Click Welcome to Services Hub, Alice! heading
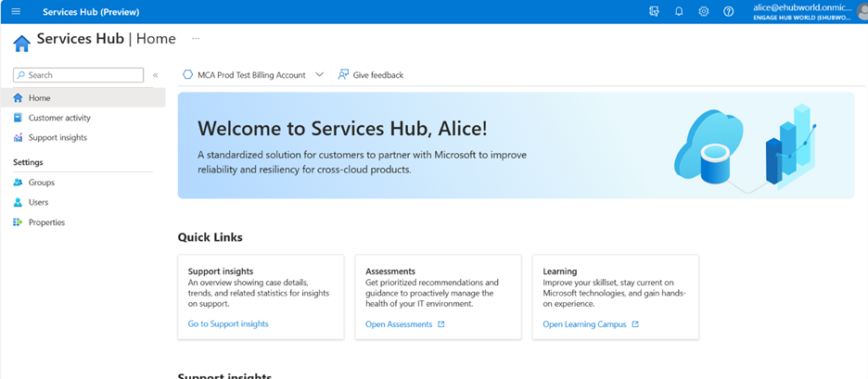The height and width of the screenshot is (379, 868). [x=343, y=129]
